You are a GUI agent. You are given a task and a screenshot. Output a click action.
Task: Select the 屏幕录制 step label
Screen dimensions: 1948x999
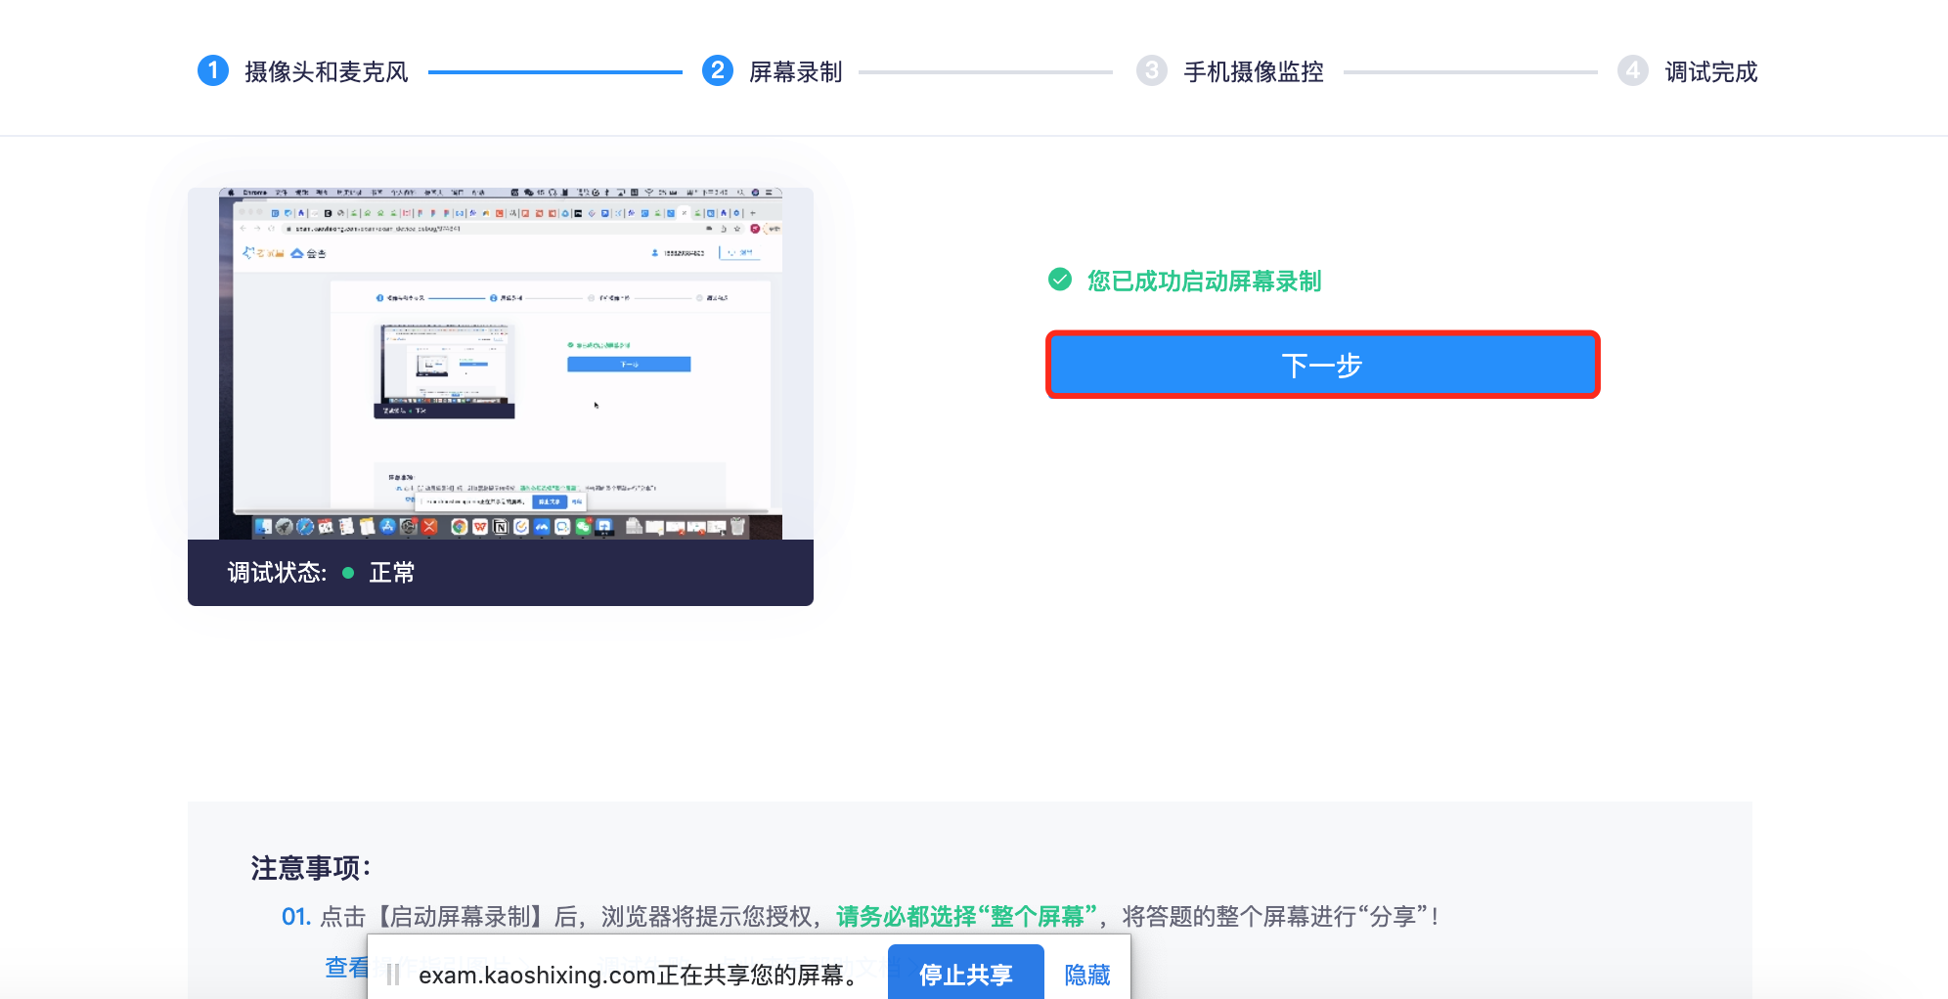coord(795,72)
